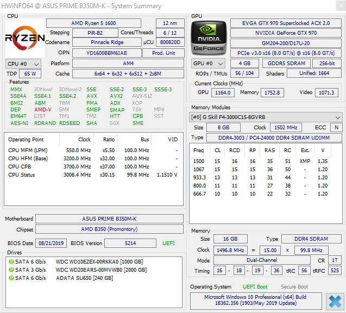
Task: Click the Pinnacle Ridge codename field
Action: click(107, 42)
